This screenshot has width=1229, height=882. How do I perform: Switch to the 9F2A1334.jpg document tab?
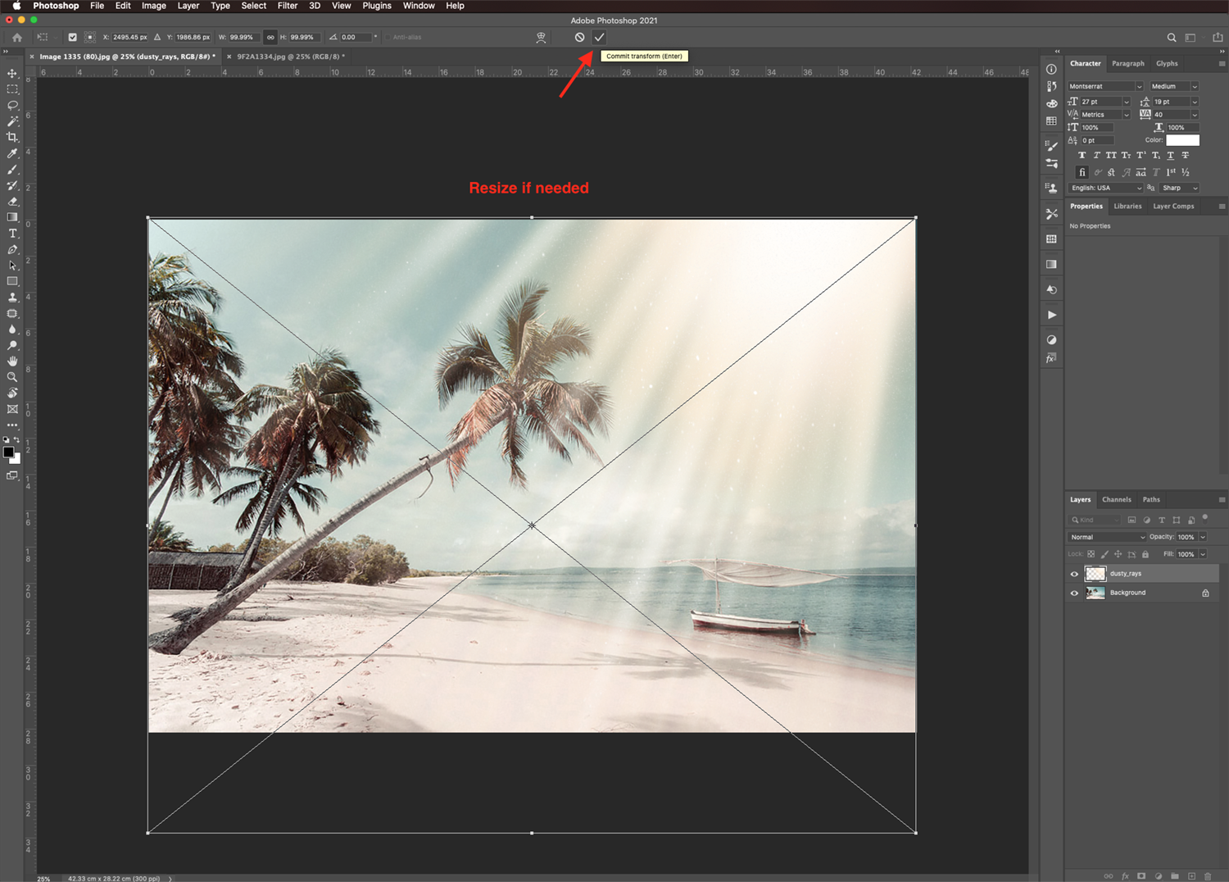[x=287, y=57]
